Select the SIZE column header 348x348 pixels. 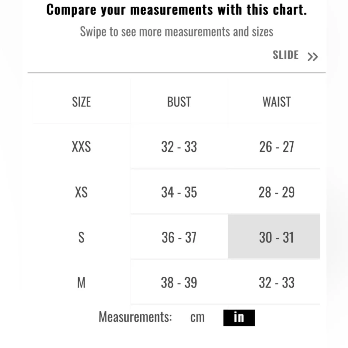coord(81,102)
